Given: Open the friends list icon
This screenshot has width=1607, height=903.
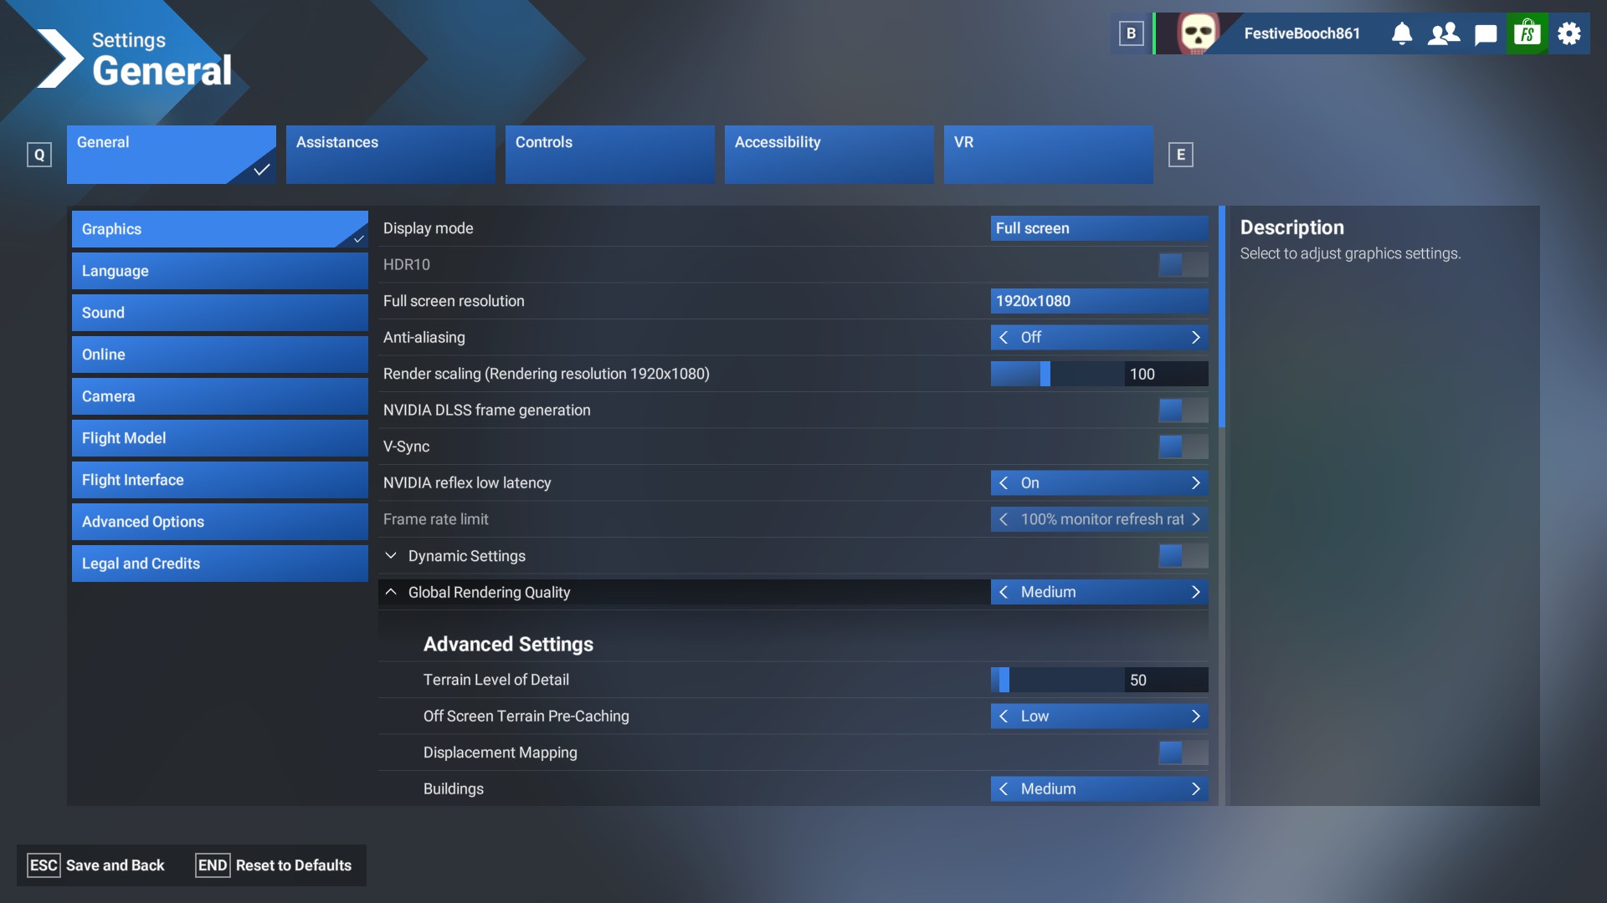Looking at the screenshot, I should (x=1444, y=33).
